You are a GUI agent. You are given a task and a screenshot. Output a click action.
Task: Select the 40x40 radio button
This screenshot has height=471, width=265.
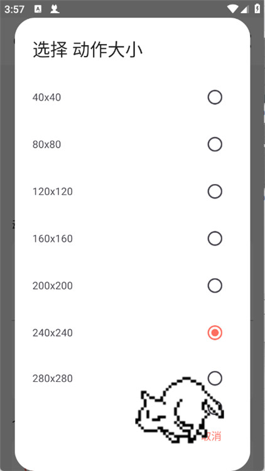click(215, 97)
